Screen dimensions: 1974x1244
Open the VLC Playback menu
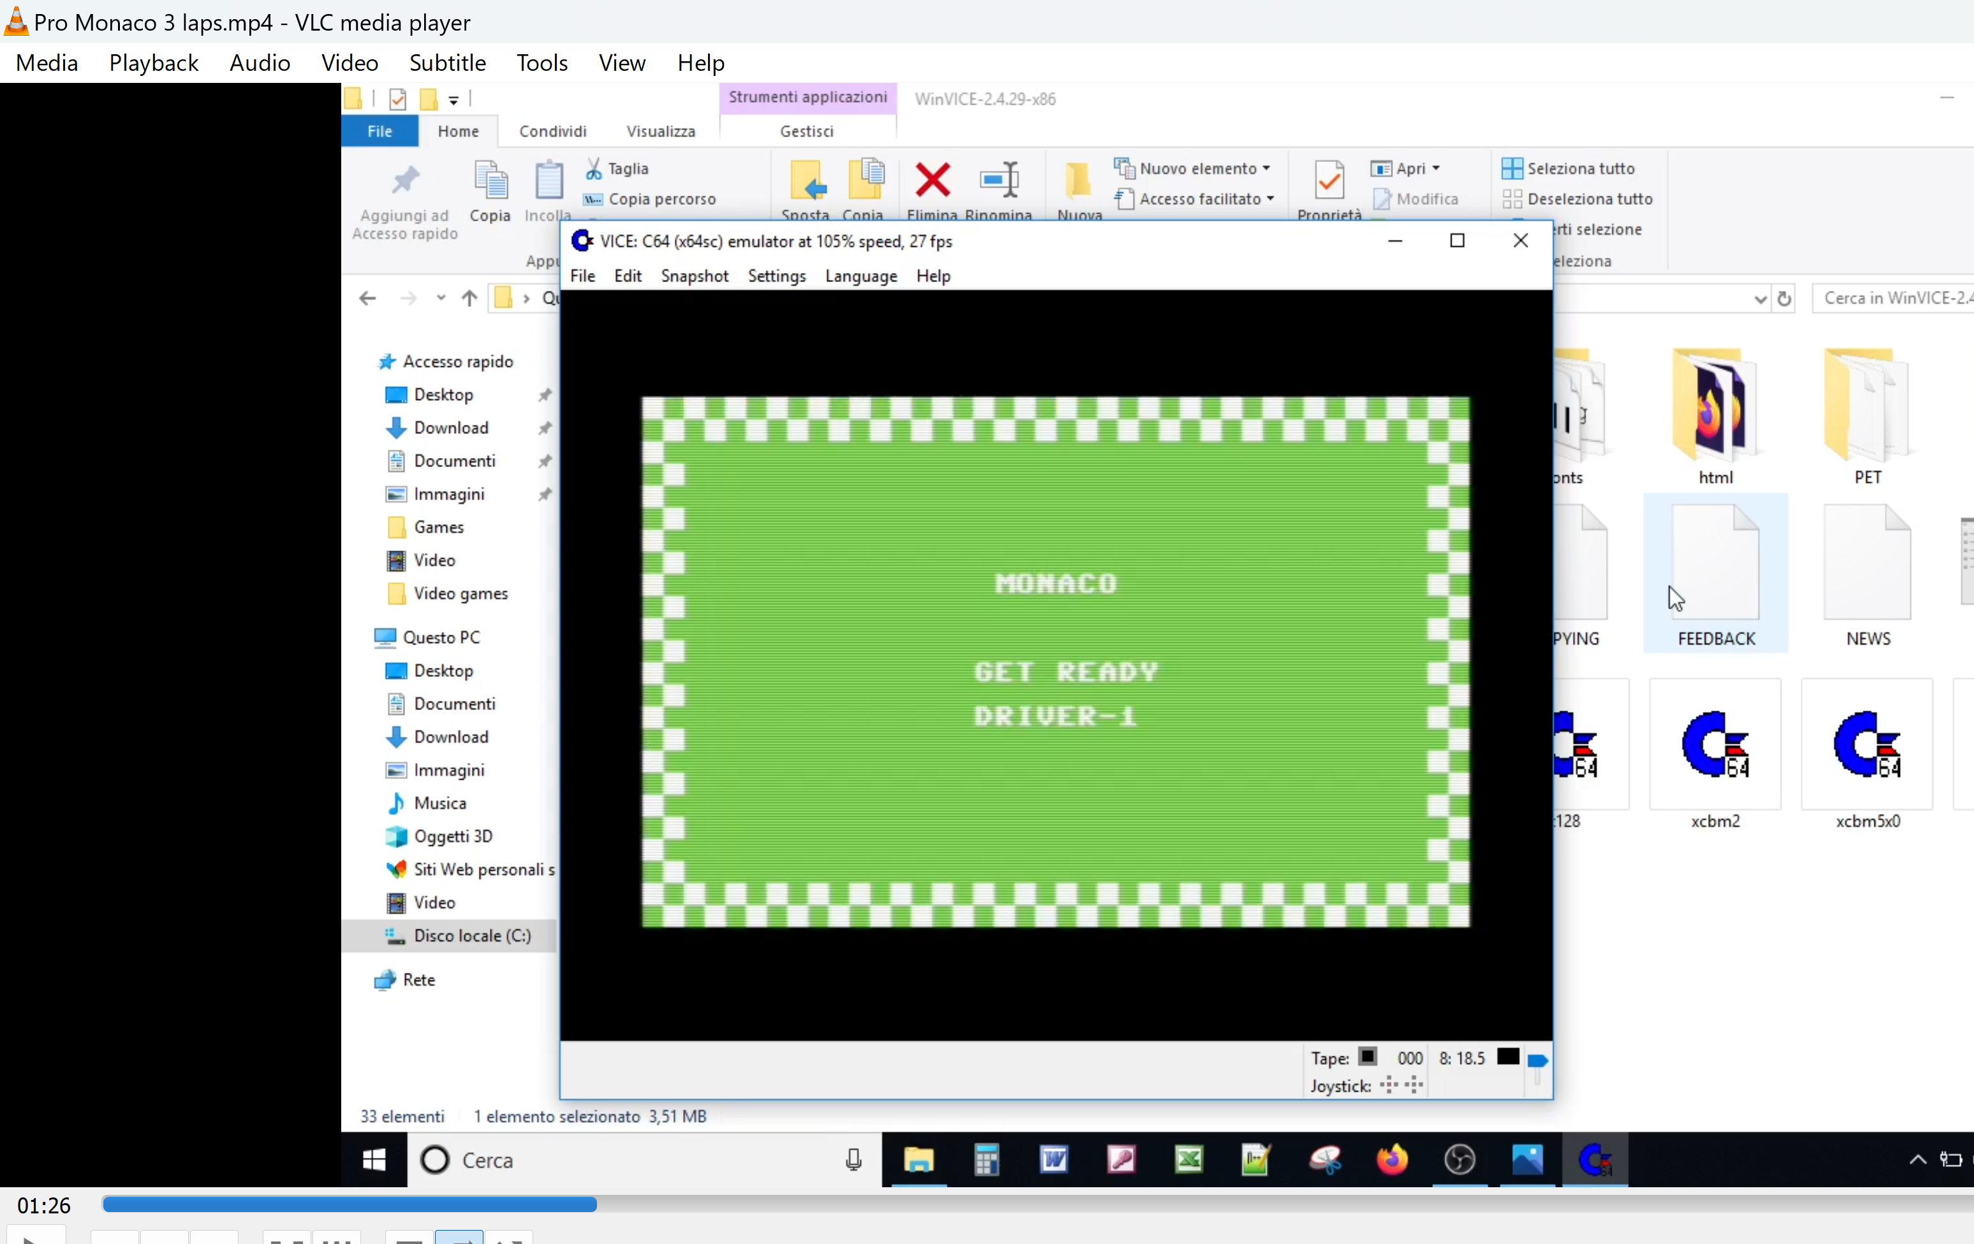click(x=153, y=63)
